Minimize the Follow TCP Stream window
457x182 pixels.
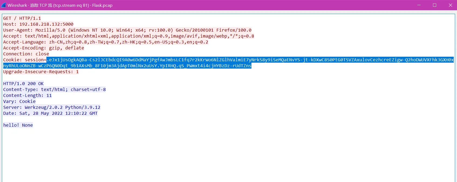(x=419, y=5)
